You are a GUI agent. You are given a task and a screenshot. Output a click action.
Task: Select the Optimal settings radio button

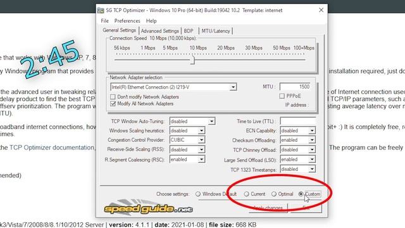274,194
